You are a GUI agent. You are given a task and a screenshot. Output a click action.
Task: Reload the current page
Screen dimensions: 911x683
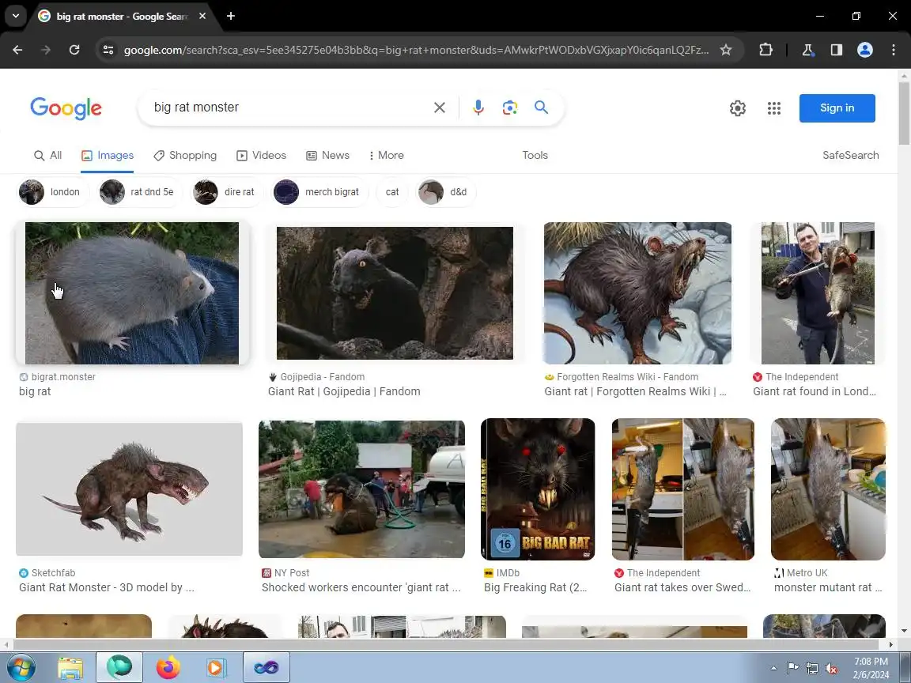click(74, 50)
